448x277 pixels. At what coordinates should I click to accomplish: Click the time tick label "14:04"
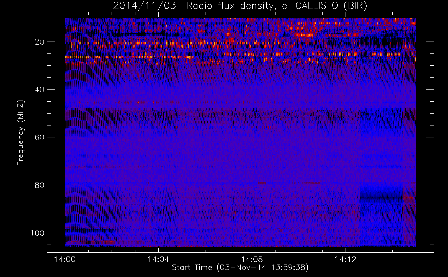[x=158, y=260]
